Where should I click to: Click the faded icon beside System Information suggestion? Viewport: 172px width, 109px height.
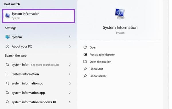click(7, 74)
